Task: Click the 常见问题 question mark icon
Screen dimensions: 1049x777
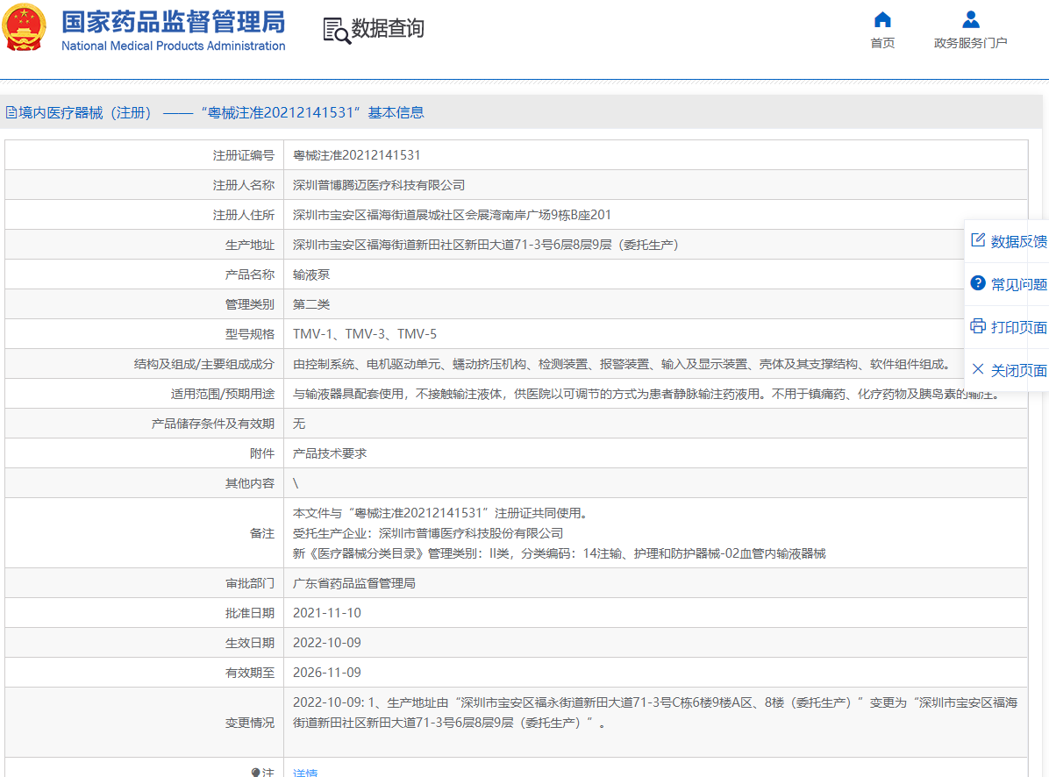Action: coord(977,283)
